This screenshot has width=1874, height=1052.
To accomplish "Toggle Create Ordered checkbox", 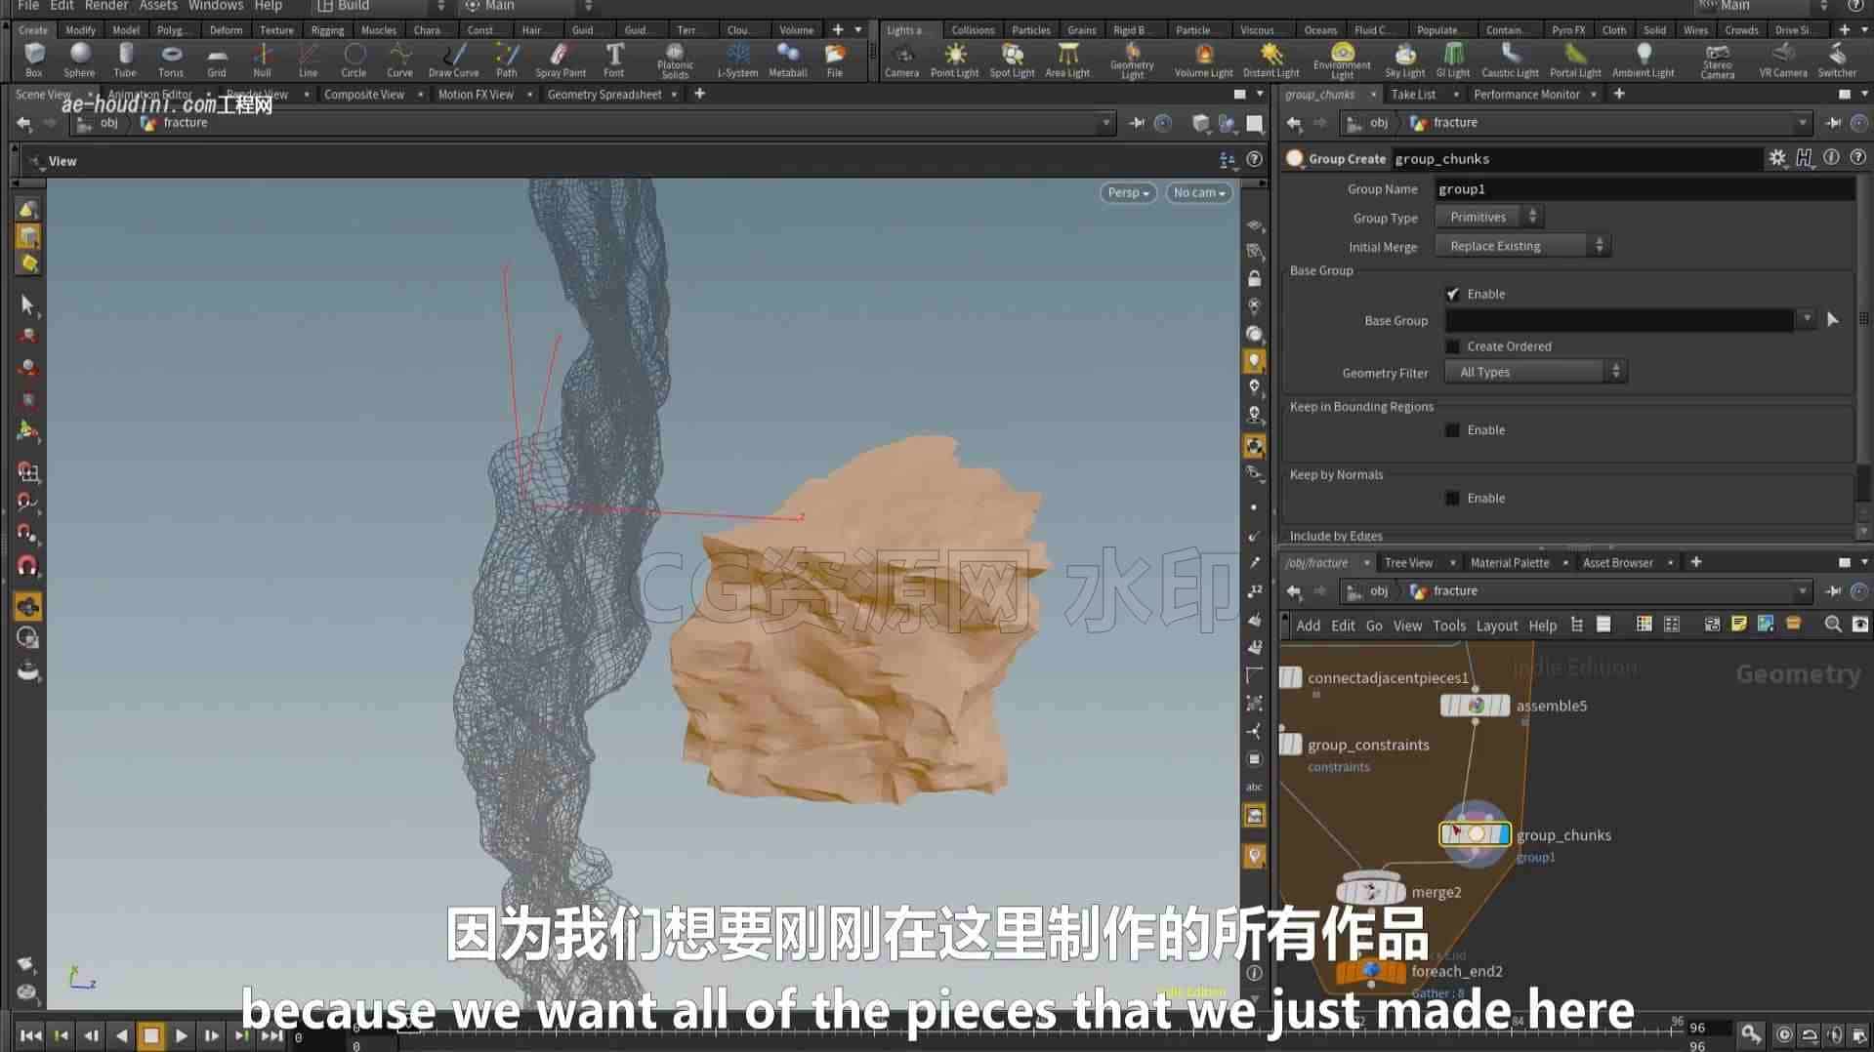I will [1452, 346].
